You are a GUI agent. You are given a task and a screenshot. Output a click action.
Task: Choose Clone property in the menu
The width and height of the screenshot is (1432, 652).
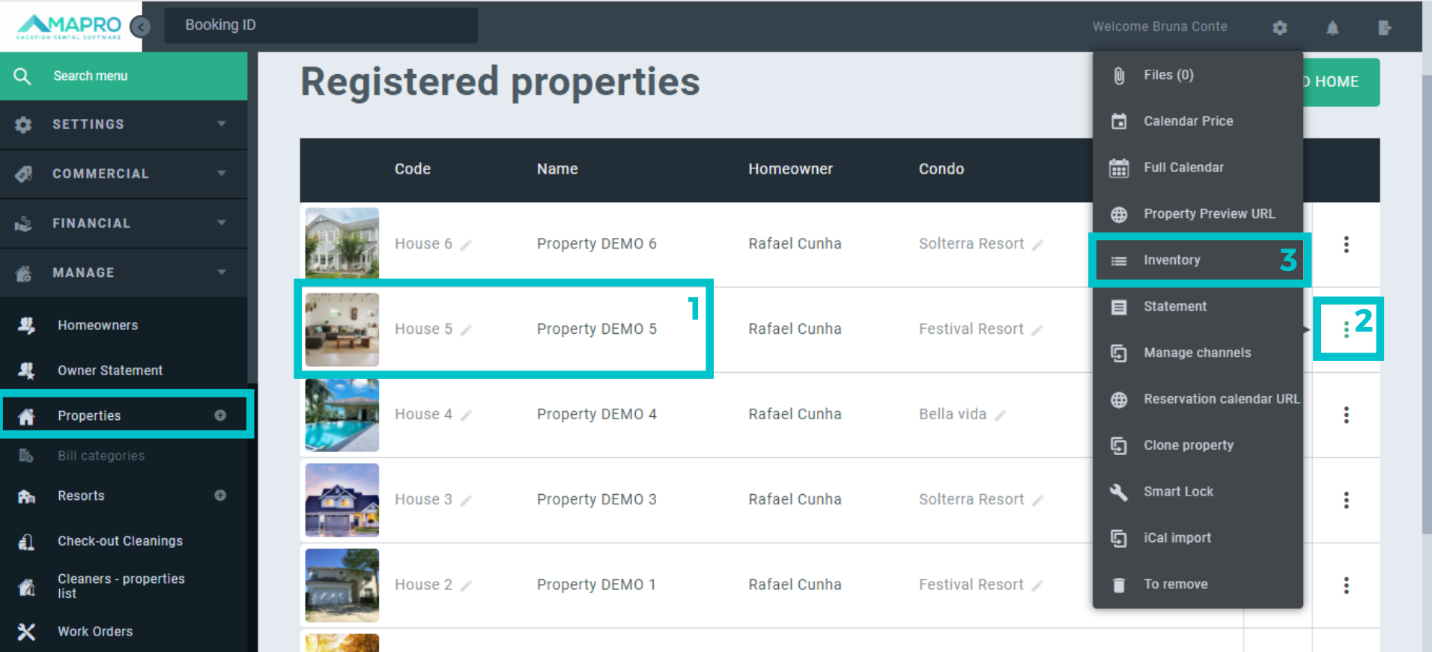point(1188,445)
